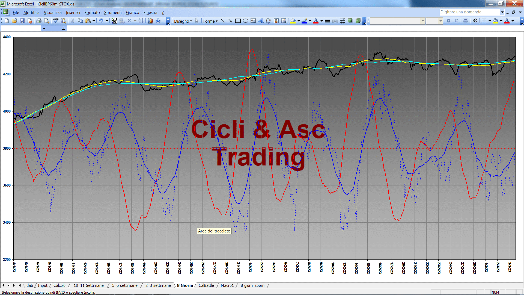Viewport: 524px width, 295px height.
Task: Switch to the dati sheet tab
Action: pyautogui.click(x=30, y=285)
